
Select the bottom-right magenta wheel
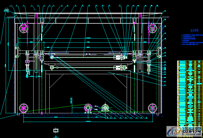coord(152,108)
